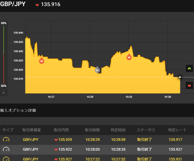The height and width of the screenshot is (161, 194).
Task: Select the orange trade marker near 135.925
Action: 42,61
